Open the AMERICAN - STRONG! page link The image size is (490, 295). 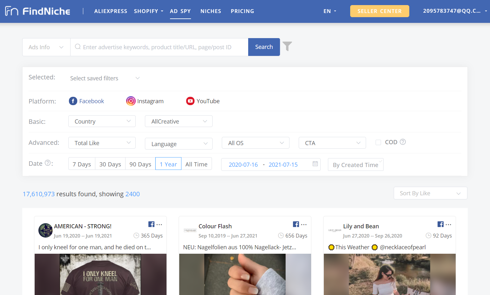(x=83, y=226)
